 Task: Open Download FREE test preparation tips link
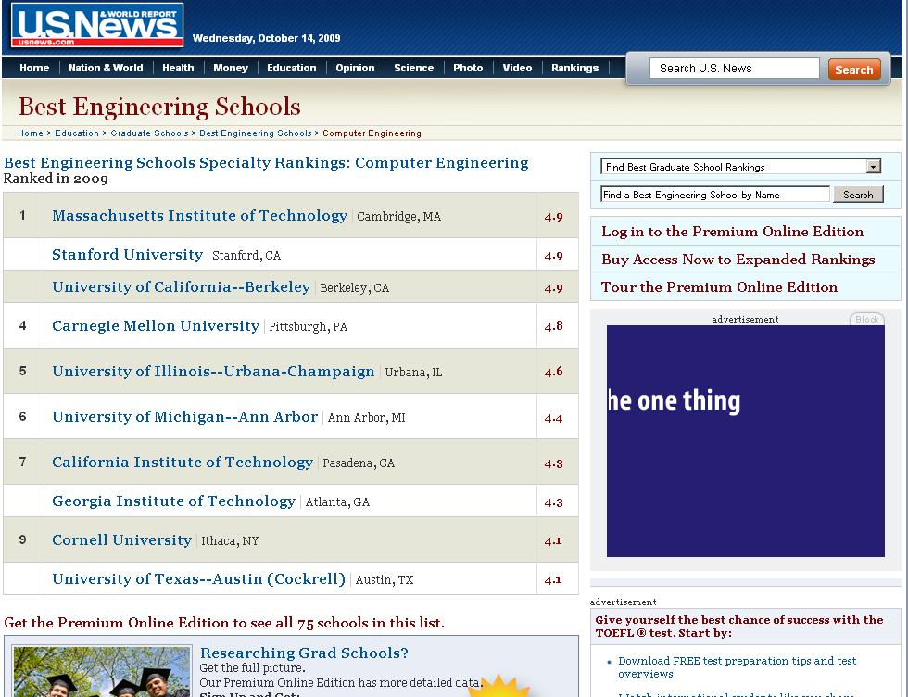(x=738, y=666)
